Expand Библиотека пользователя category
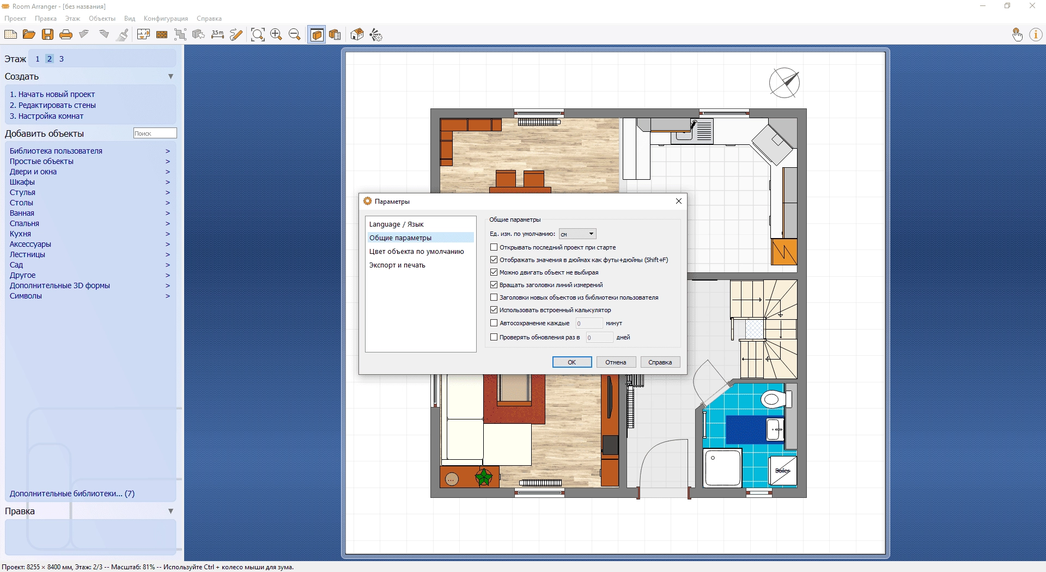The width and height of the screenshot is (1046, 572). (90, 151)
